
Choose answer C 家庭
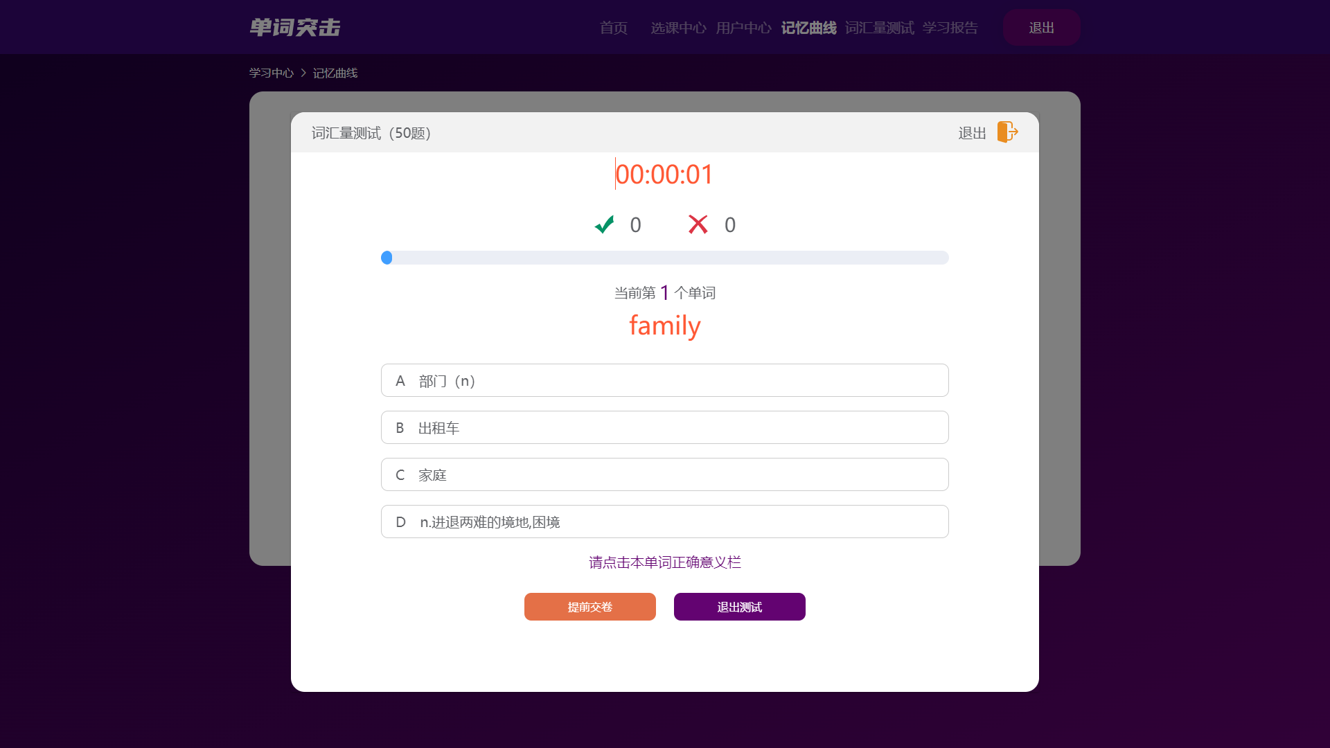664,474
